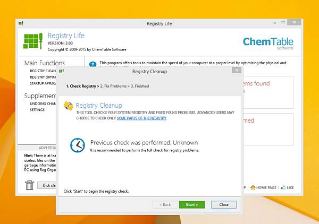319x224 pixels.
Task: Click the clock icon for previous check
Action: pos(78,145)
